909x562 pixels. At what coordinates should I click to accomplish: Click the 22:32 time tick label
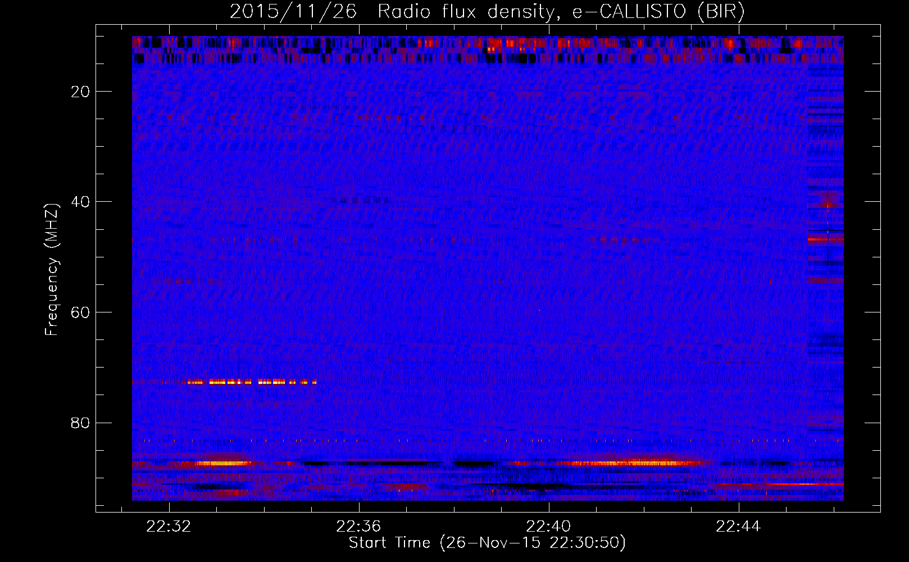coord(169,527)
